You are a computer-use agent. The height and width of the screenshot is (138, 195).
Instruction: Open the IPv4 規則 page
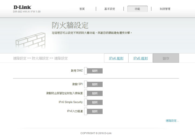pos(116,58)
